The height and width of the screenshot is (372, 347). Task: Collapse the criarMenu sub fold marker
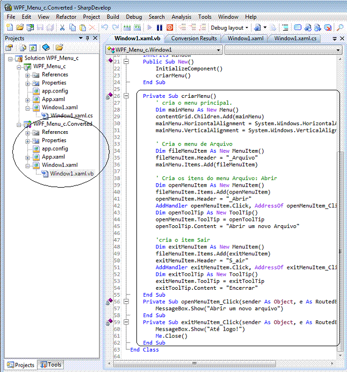tap(126, 96)
